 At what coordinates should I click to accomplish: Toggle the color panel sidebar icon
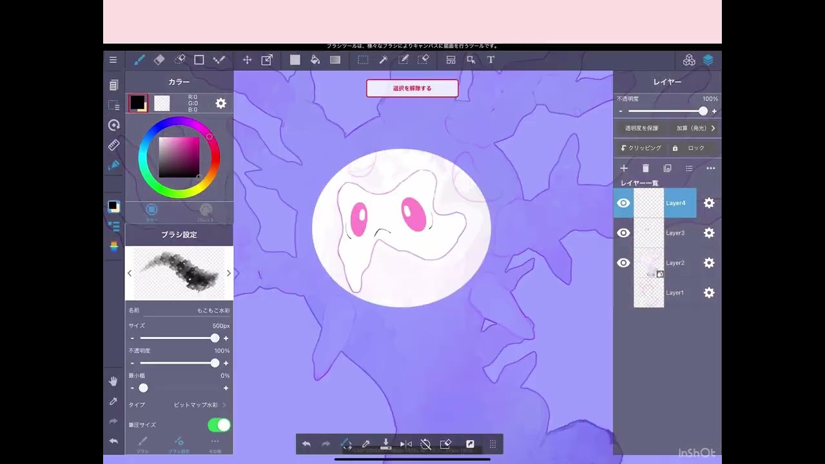click(x=113, y=206)
